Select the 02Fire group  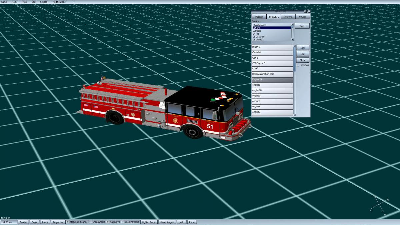pos(271,28)
